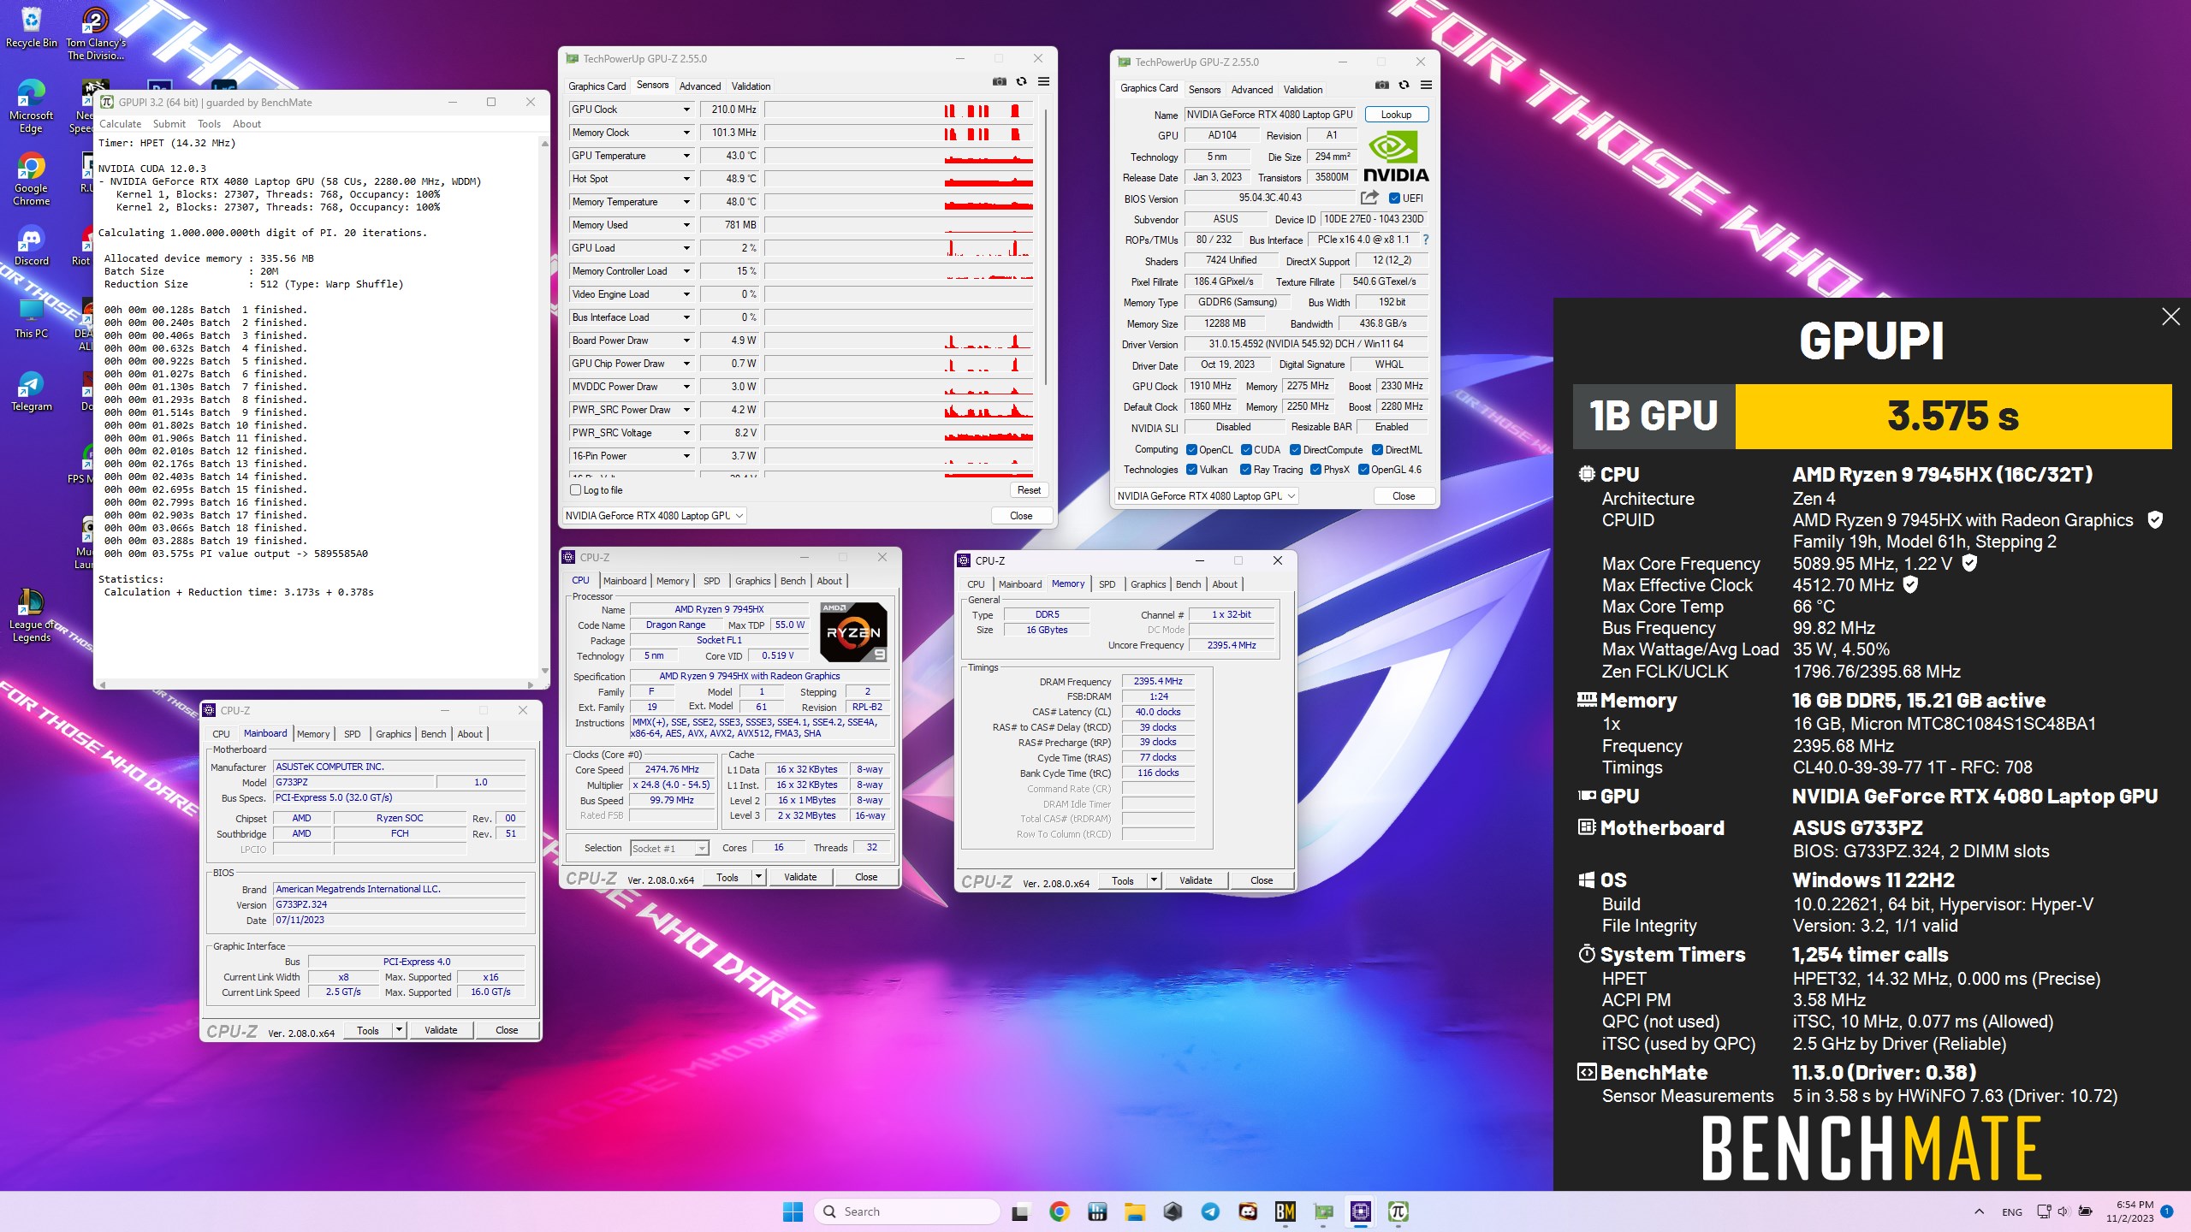Click the CPU-Z icon on the taskbar

[x=1361, y=1211]
